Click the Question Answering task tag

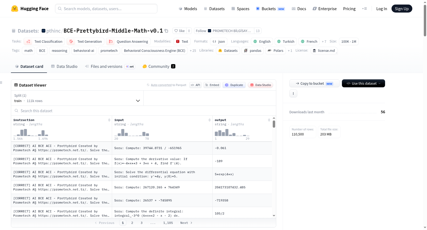pos(128,41)
